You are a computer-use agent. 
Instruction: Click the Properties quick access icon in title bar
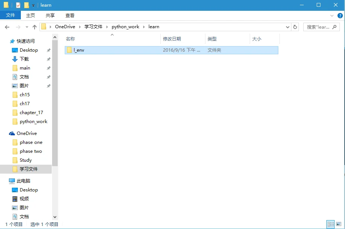18,5
